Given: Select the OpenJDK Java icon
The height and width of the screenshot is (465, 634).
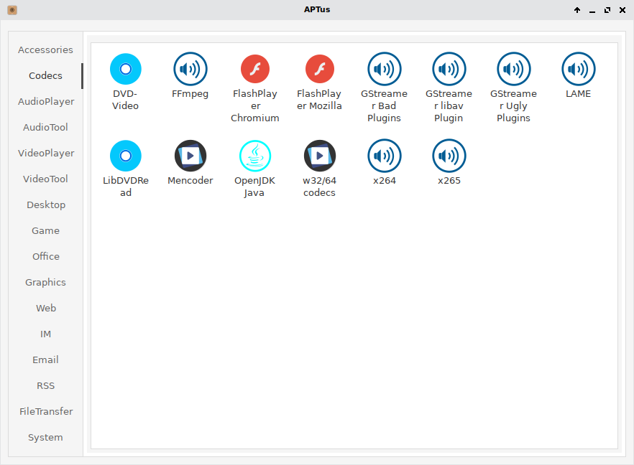Looking at the screenshot, I should [x=254, y=156].
